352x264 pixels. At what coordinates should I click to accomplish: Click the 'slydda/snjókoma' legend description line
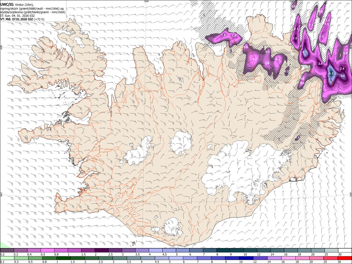coord(33,12)
